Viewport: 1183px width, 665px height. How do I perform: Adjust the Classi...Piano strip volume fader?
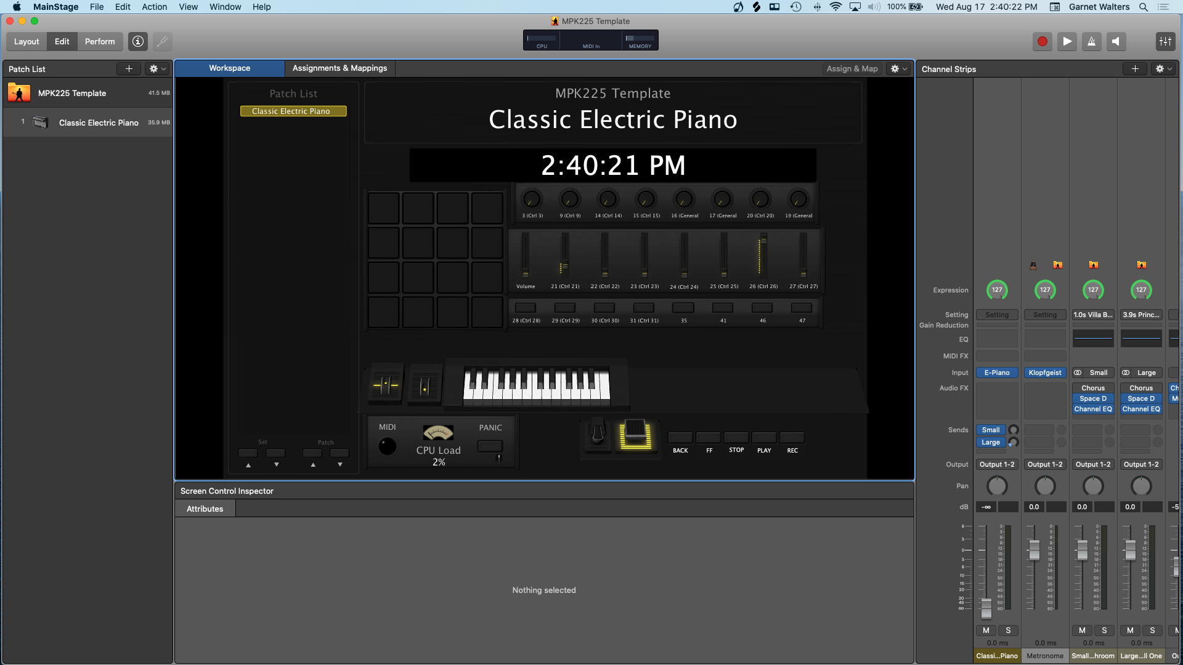[986, 608]
